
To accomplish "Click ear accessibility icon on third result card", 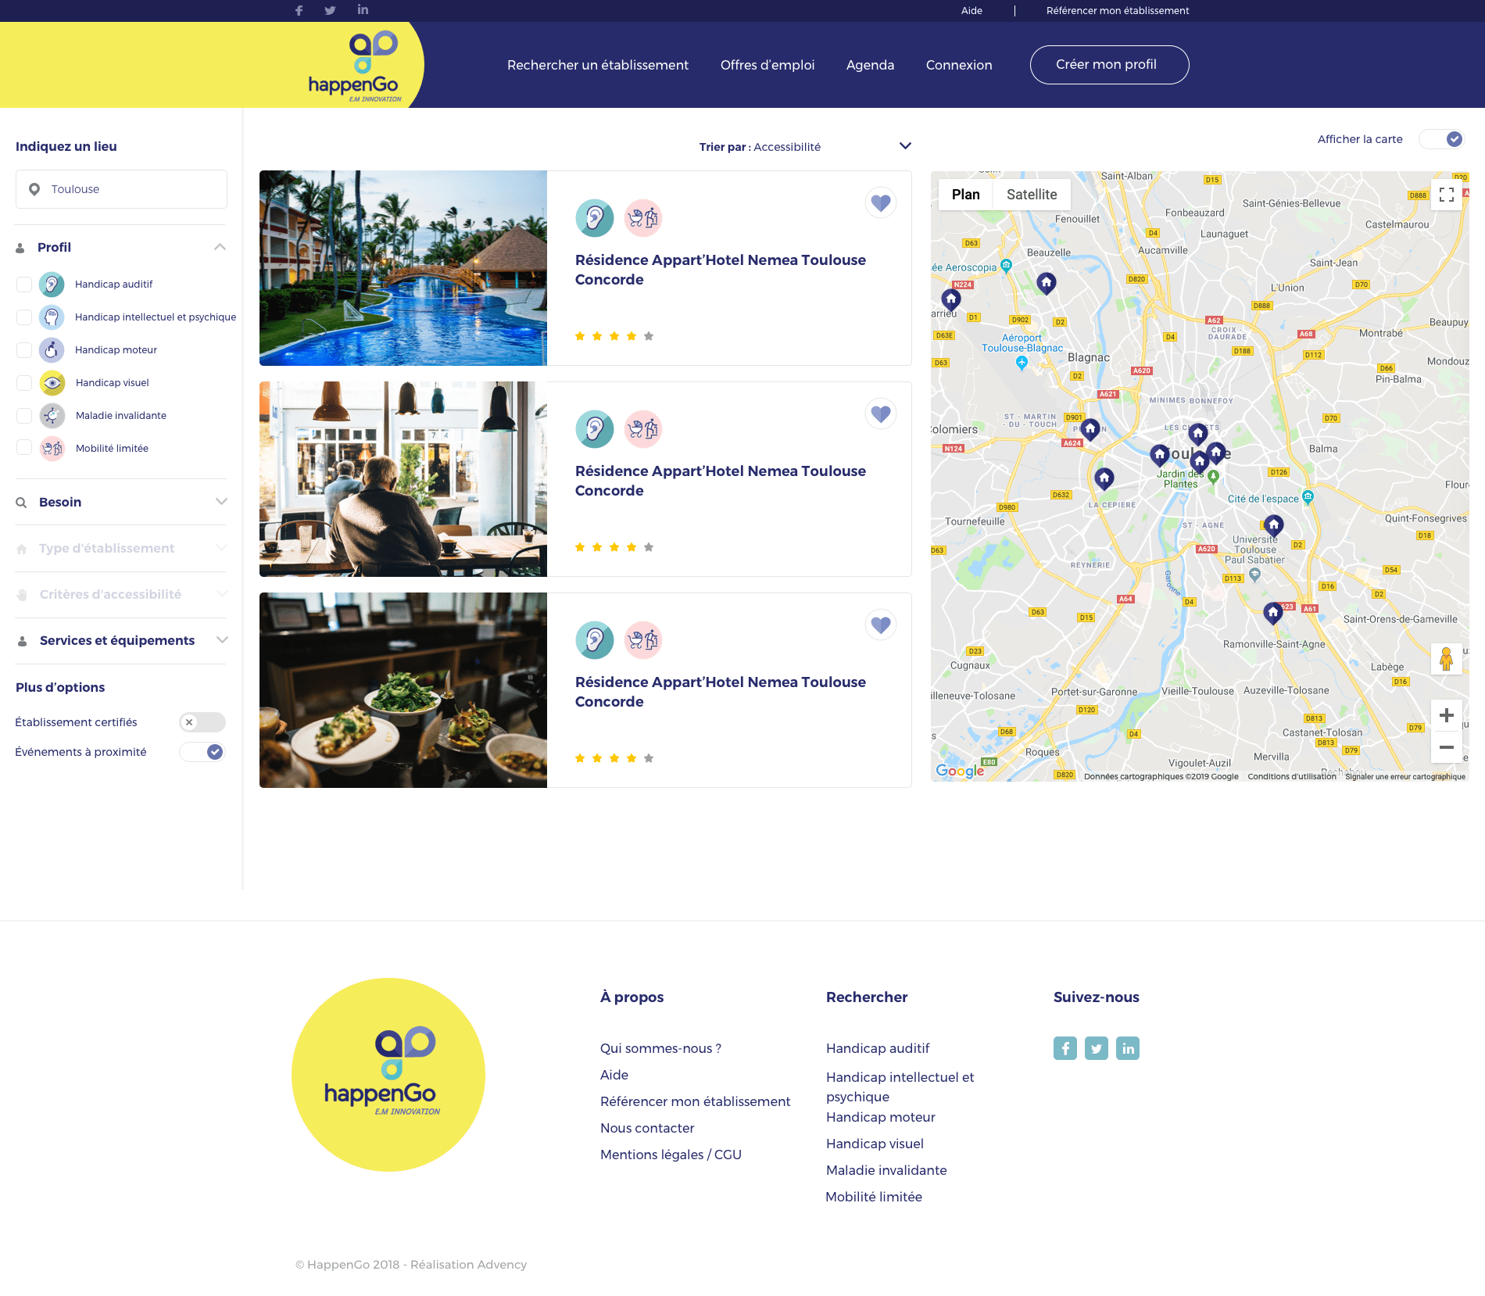I will (x=595, y=640).
